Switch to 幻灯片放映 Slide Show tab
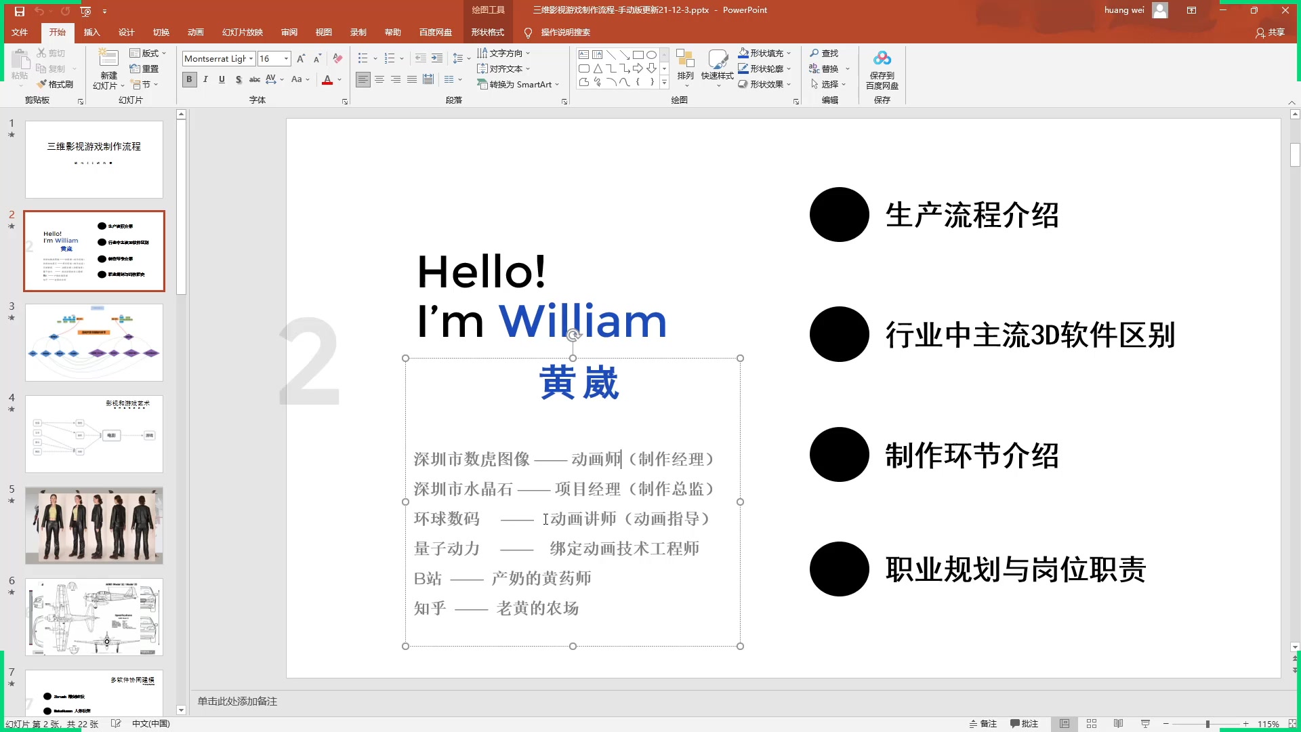 pyautogui.click(x=242, y=32)
